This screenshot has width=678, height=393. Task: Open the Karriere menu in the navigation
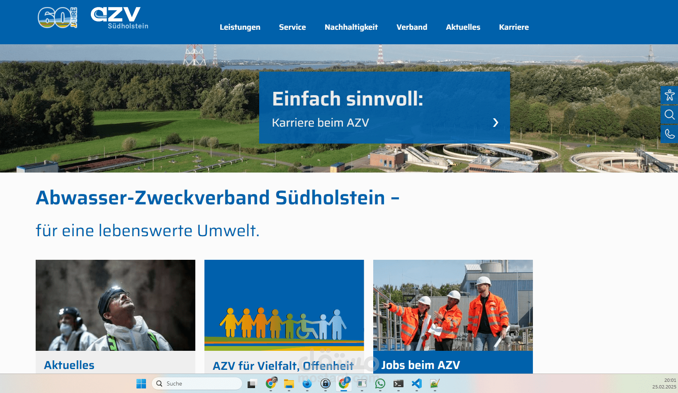coord(514,27)
